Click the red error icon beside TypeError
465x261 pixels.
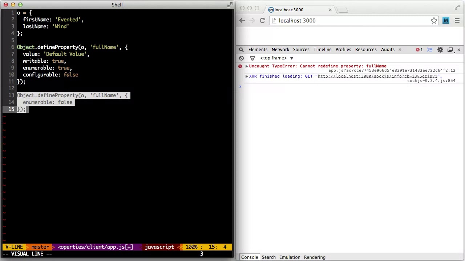point(240,66)
